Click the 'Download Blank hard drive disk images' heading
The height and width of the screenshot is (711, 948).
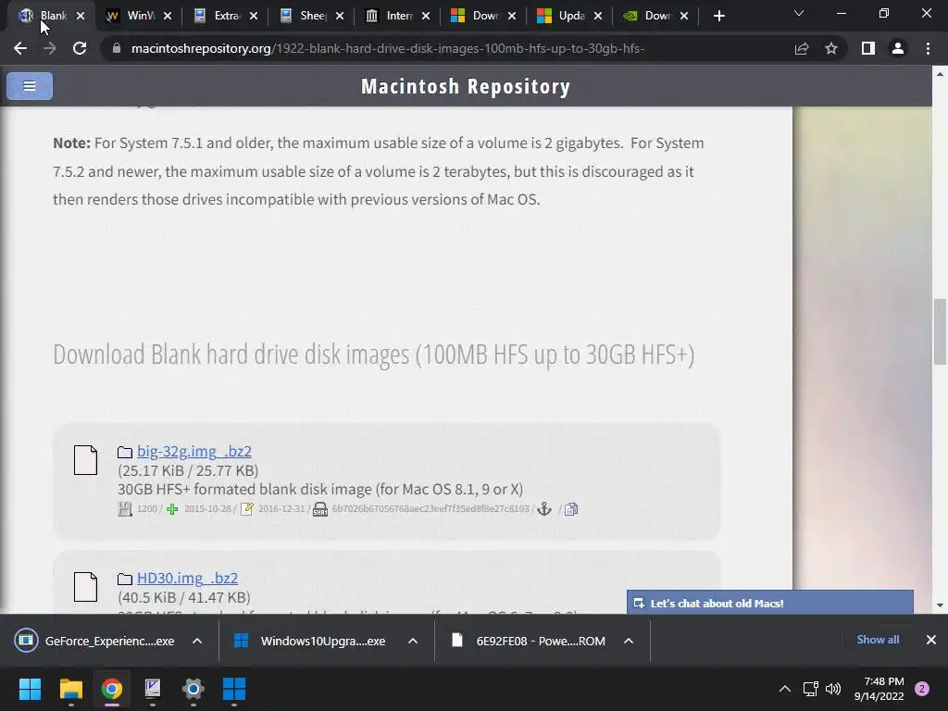[374, 355]
